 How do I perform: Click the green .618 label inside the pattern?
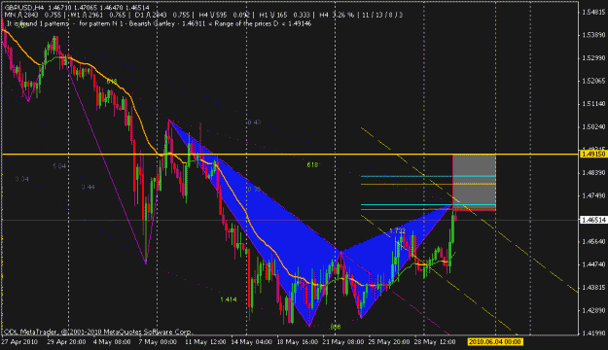coord(311,164)
